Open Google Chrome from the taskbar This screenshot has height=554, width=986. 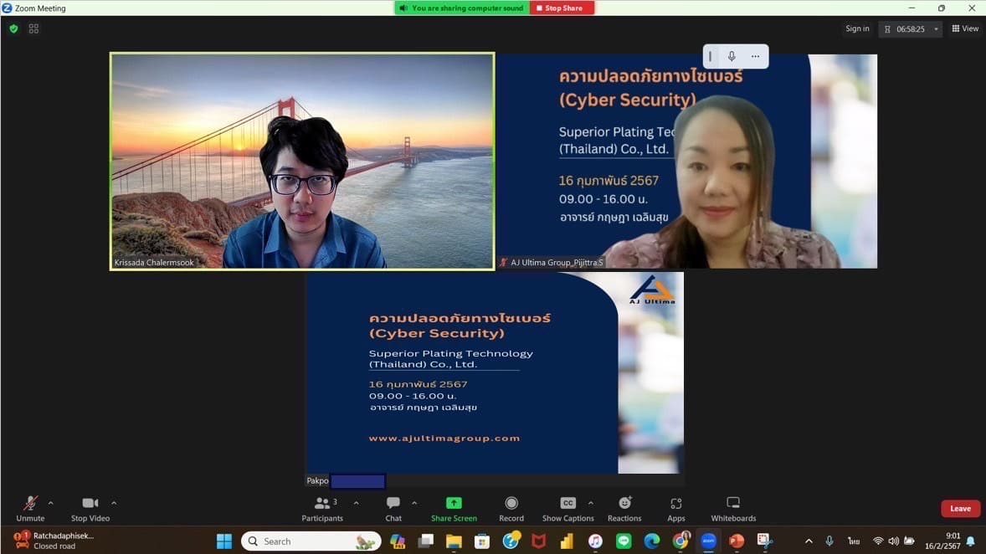pyautogui.click(x=680, y=541)
